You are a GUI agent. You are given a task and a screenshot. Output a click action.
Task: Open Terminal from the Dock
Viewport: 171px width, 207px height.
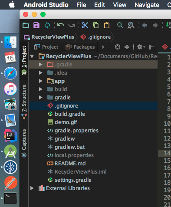tap(10, 198)
